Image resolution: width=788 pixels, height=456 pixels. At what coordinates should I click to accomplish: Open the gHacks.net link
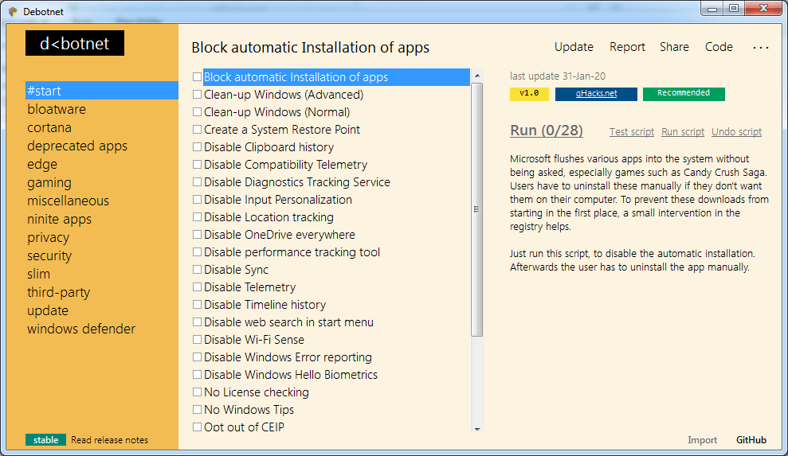pos(596,94)
